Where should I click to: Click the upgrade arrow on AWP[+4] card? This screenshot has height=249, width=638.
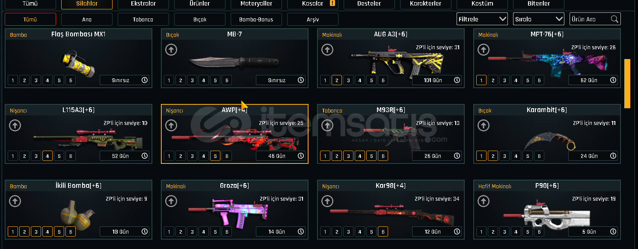(171, 125)
